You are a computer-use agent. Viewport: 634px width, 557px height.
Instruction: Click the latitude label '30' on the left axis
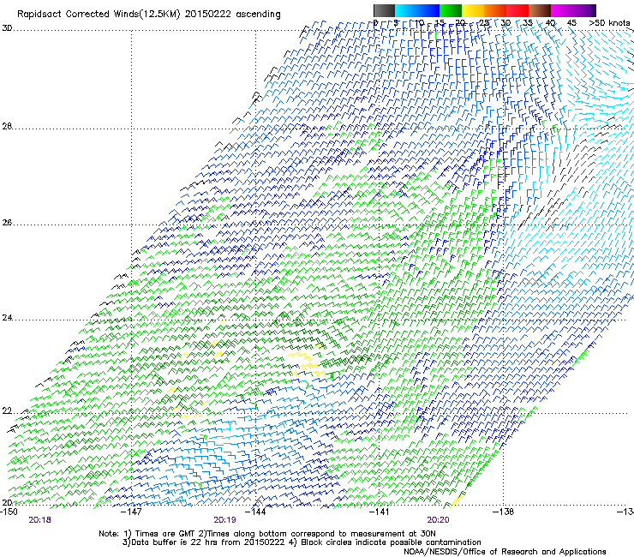(x=7, y=28)
